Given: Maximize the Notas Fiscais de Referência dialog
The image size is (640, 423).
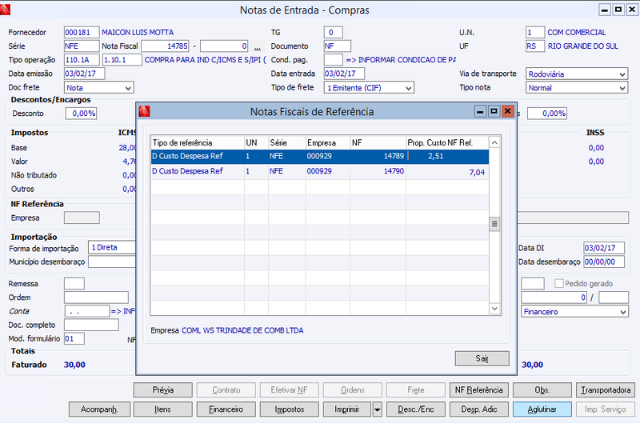Looking at the screenshot, I should pyautogui.click(x=494, y=111).
